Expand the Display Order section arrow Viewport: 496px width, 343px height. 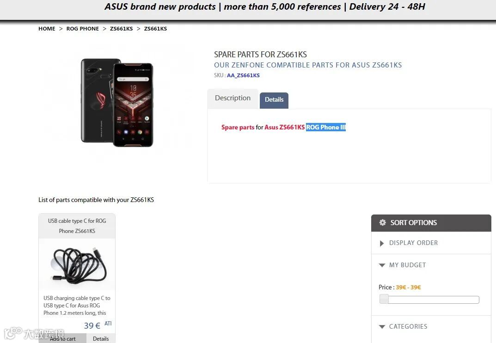click(x=381, y=243)
